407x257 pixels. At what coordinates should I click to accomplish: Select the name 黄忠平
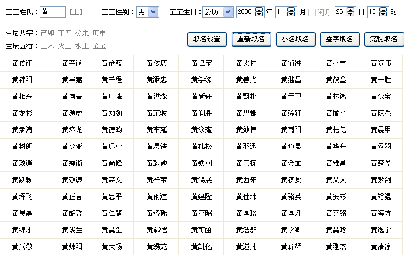pos(112,197)
